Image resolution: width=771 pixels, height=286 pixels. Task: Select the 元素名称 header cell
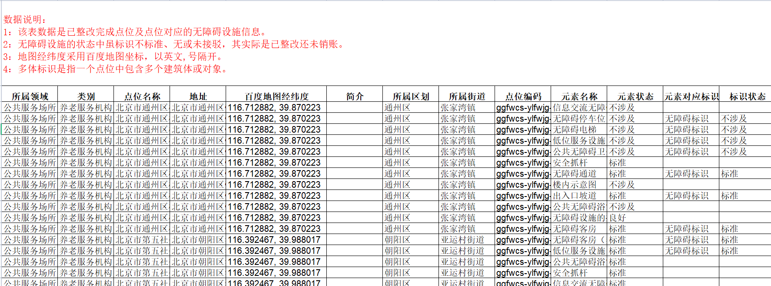(x=579, y=96)
